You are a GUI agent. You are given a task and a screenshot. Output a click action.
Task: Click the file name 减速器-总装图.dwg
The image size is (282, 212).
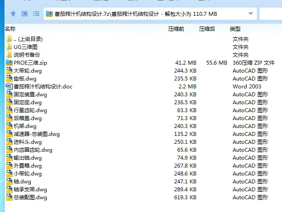pyautogui.click(x=37, y=134)
